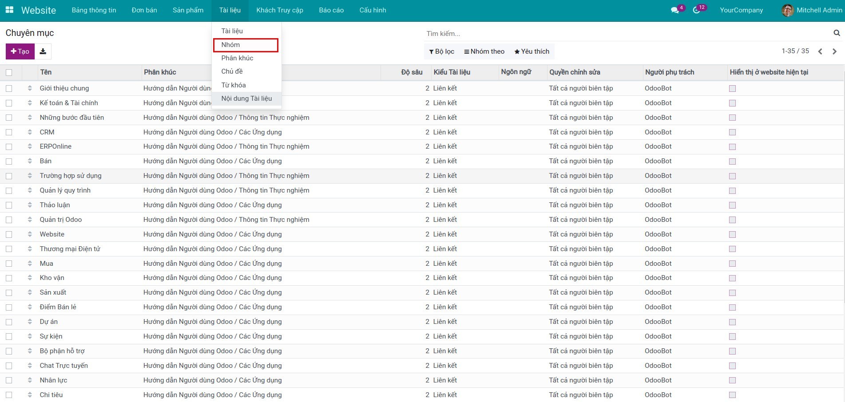Open the activities clock icon with badge 12

(696, 10)
